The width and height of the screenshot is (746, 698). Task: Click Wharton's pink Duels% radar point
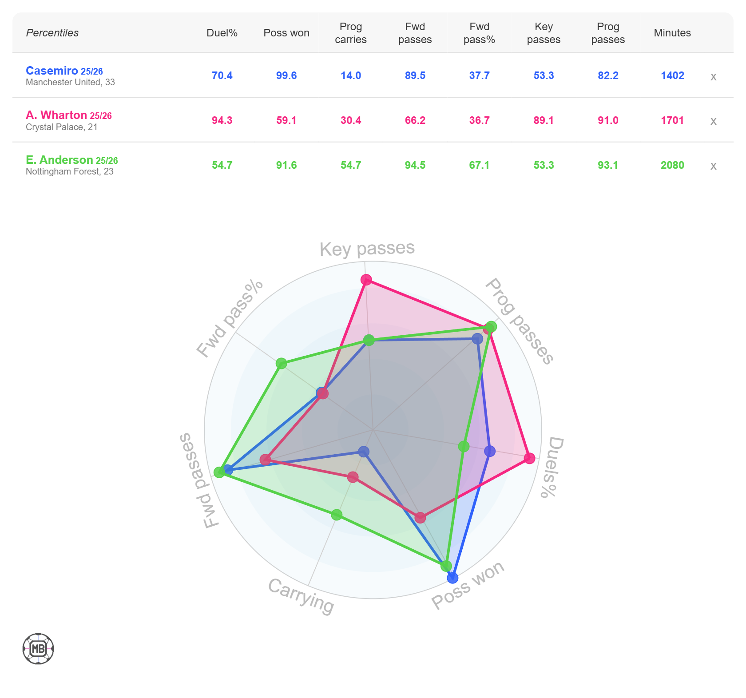click(530, 458)
